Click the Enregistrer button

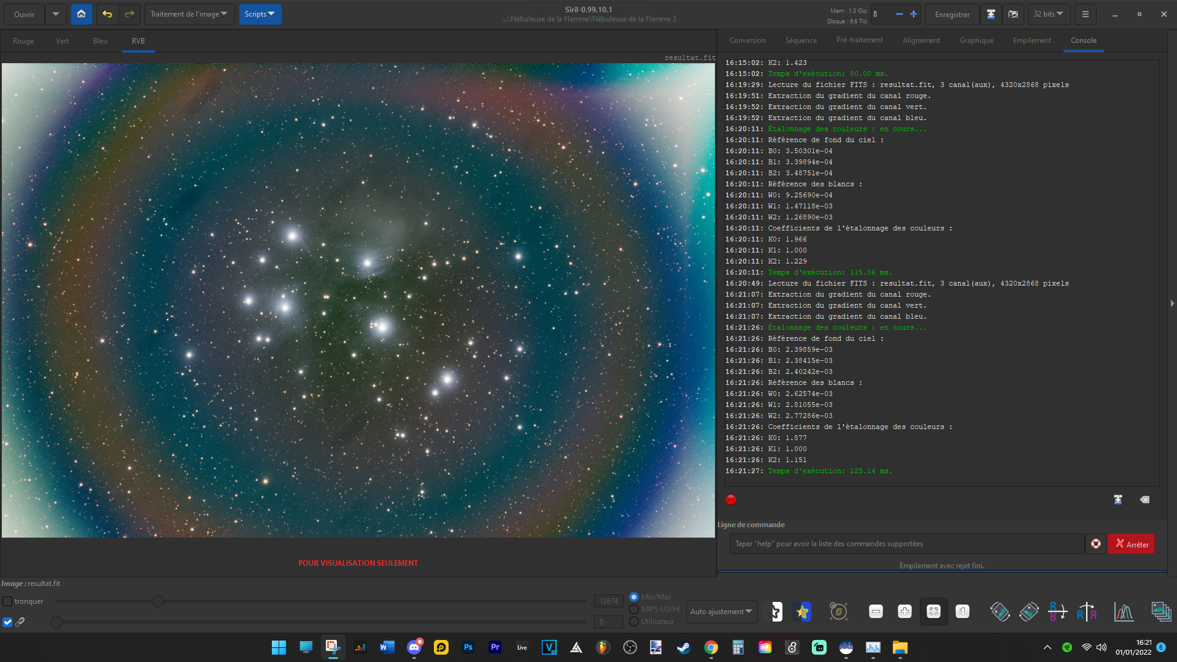(x=952, y=14)
